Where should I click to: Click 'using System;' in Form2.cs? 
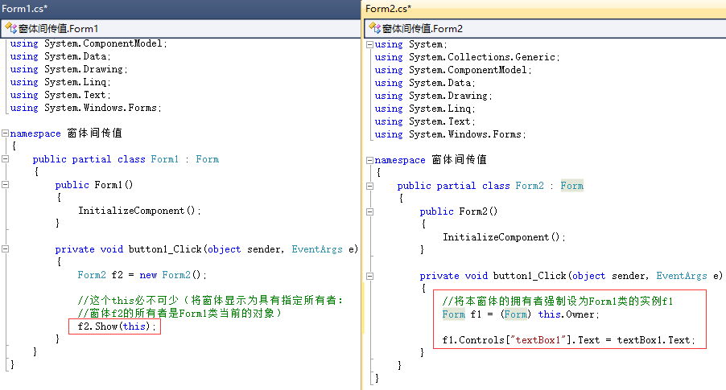pyautogui.click(x=410, y=44)
